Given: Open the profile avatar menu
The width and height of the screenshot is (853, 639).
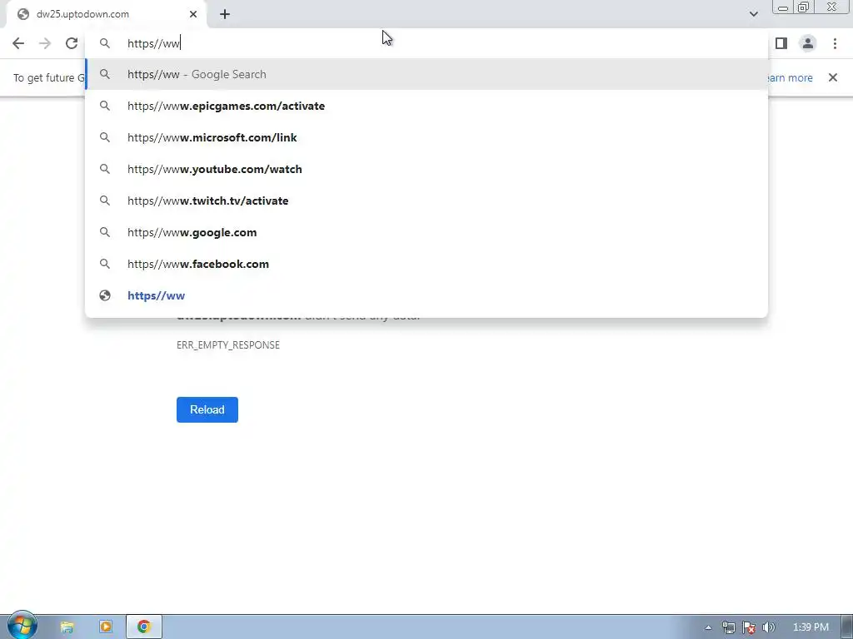Looking at the screenshot, I should pyautogui.click(x=808, y=43).
